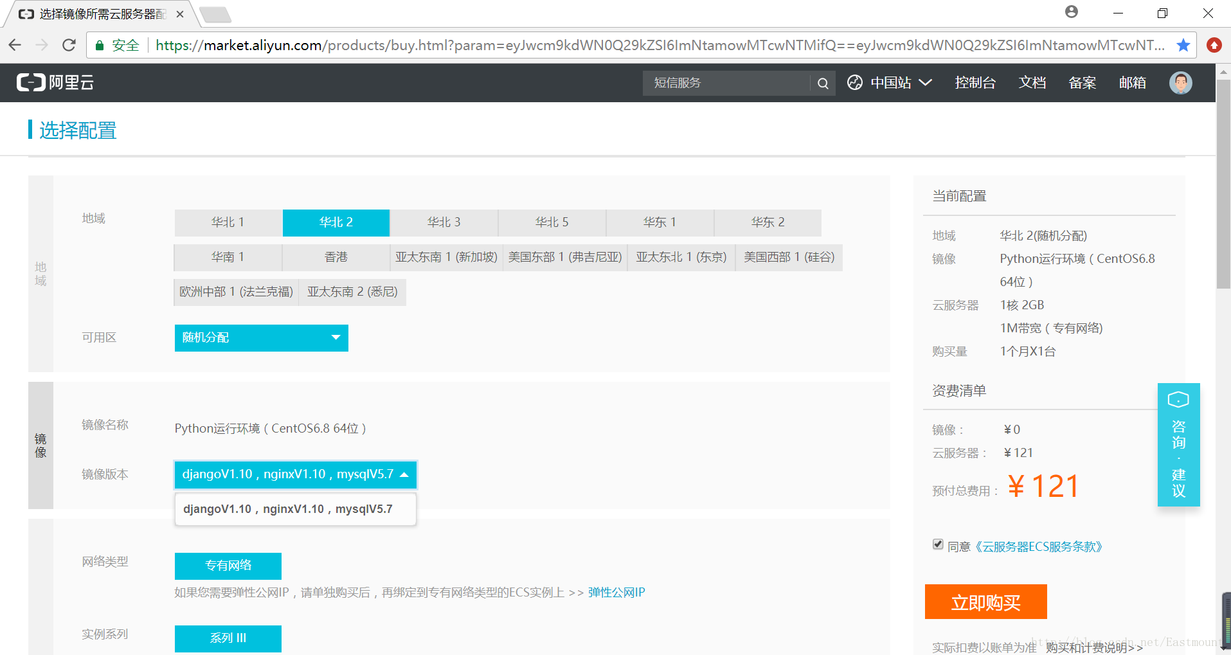The width and height of the screenshot is (1231, 655).
Task: Click the 短信服务 search field
Action: tap(726, 83)
